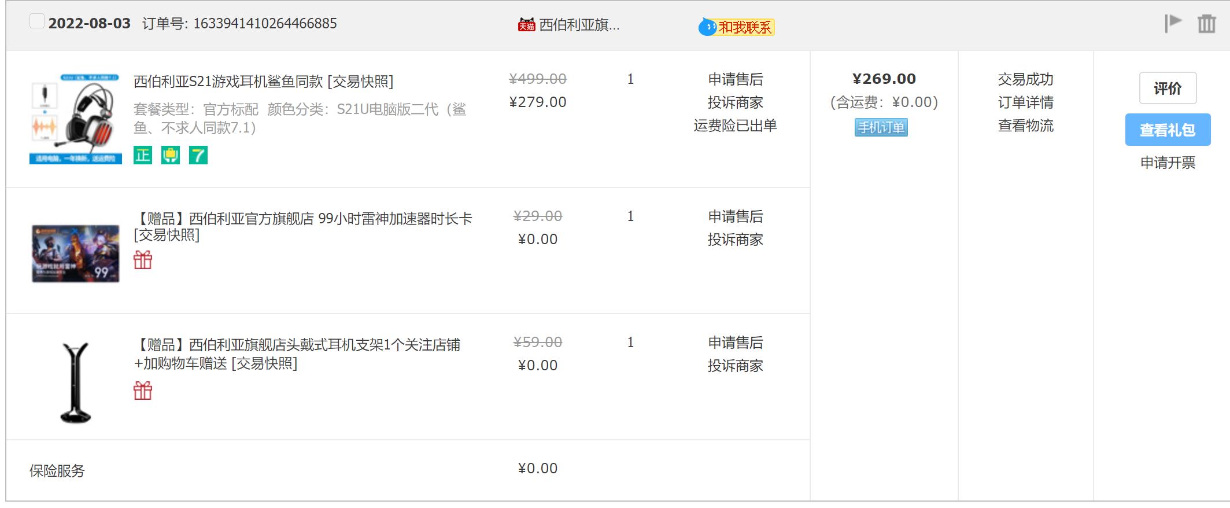Click the headset price ¥279.00
Viewport: 1230px width, 508px height.
538,102
